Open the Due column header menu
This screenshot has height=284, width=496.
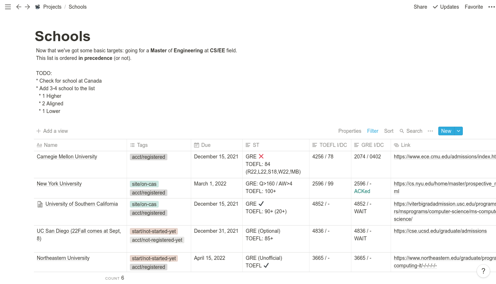coord(206,145)
